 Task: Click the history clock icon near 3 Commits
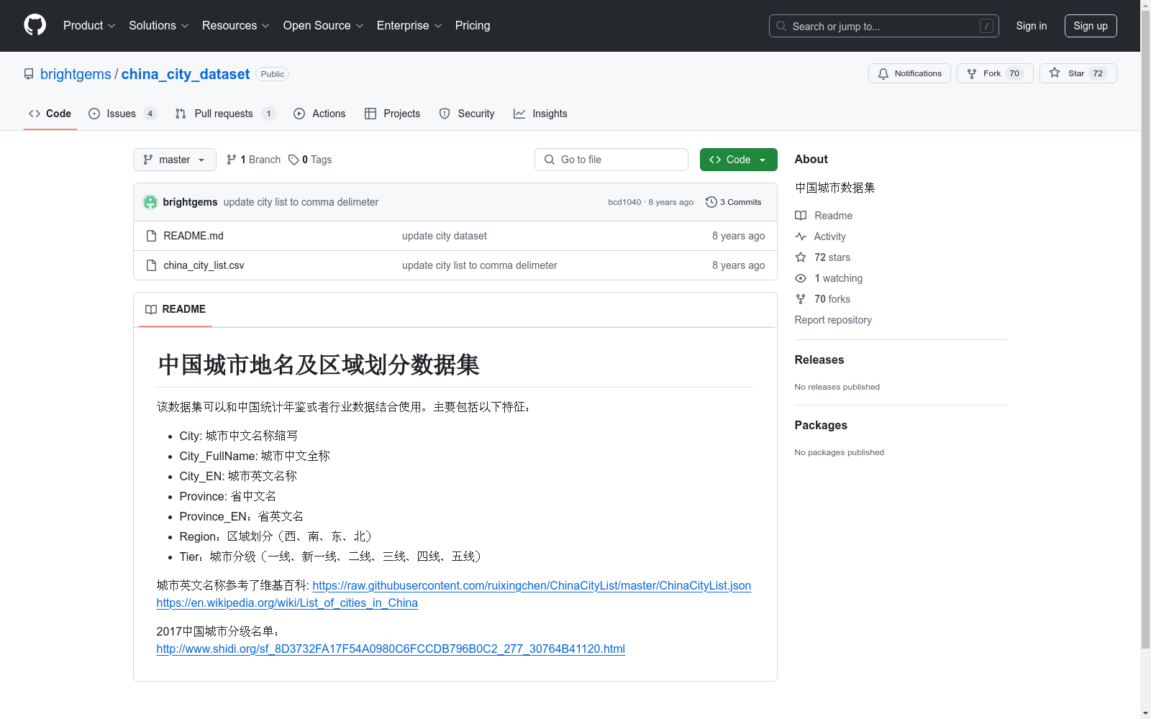pos(711,202)
